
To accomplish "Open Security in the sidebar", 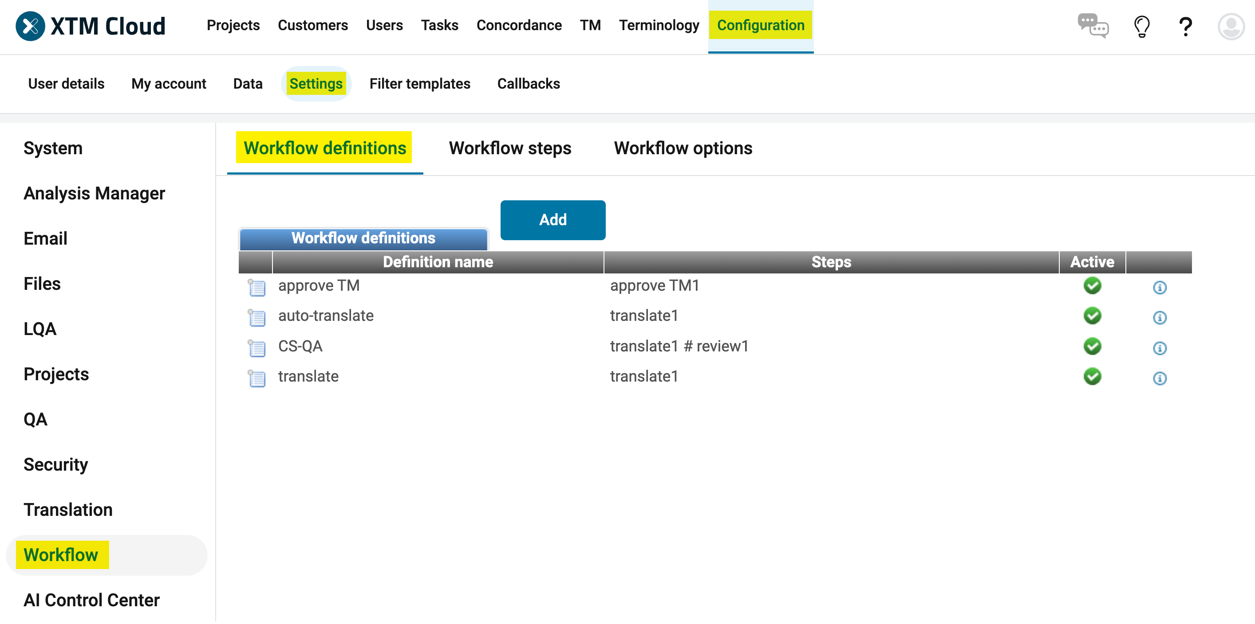I will point(55,464).
